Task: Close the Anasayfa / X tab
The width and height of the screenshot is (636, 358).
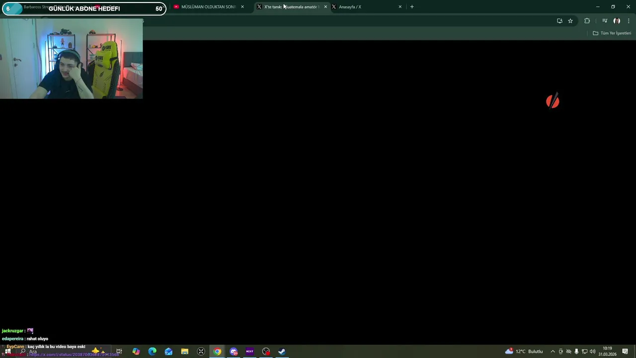Action: [x=400, y=7]
